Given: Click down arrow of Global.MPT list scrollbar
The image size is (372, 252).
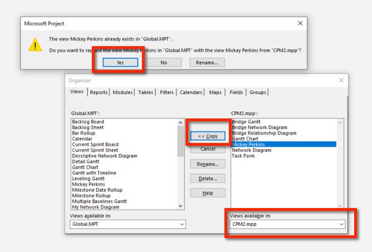Looking at the screenshot, I should [180, 206].
